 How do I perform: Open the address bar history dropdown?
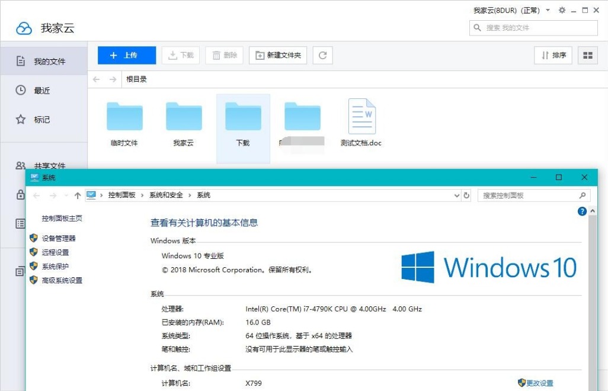(x=457, y=195)
